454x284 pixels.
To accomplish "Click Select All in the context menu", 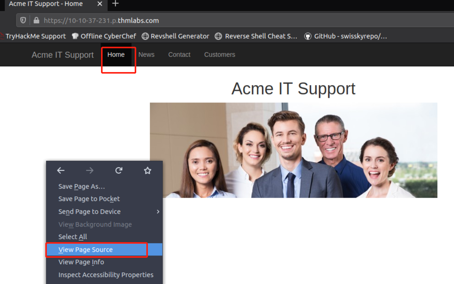I will tap(73, 237).
